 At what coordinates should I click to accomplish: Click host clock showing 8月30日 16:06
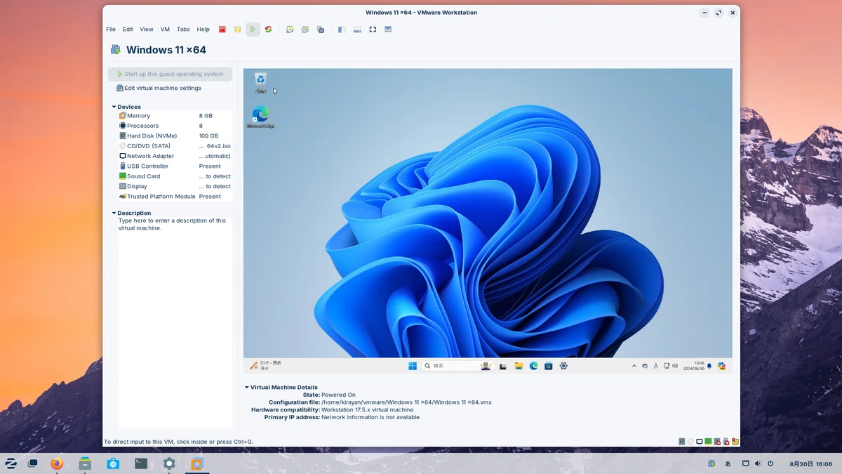coord(810,463)
